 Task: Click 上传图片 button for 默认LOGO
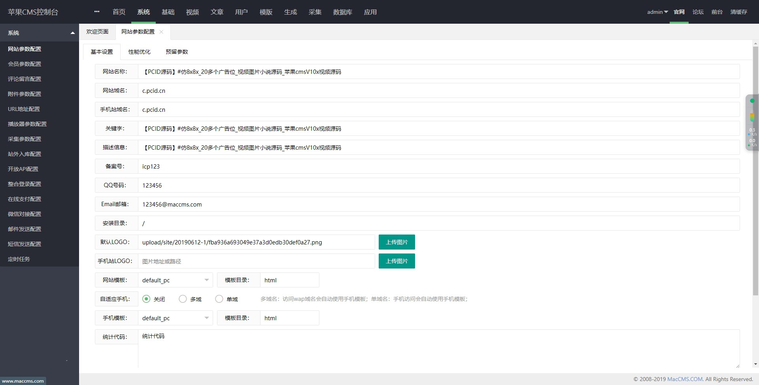396,242
